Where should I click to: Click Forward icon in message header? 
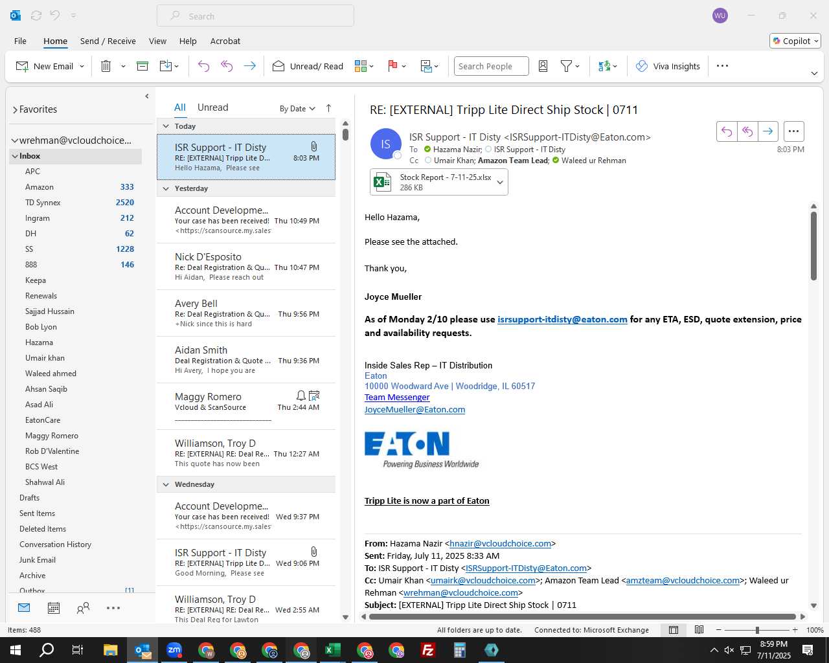[x=767, y=131]
